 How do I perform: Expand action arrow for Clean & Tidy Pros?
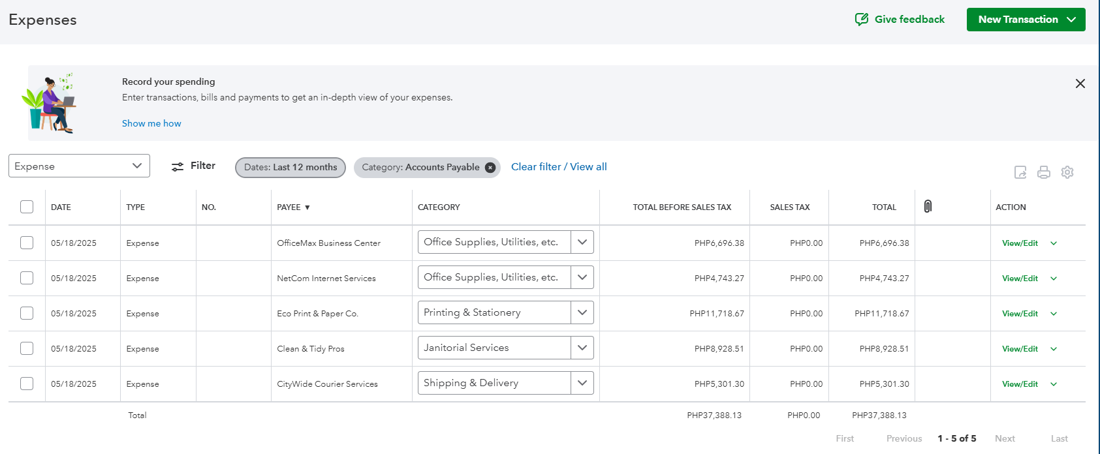pyautogui.click(x=1054, y=349)
